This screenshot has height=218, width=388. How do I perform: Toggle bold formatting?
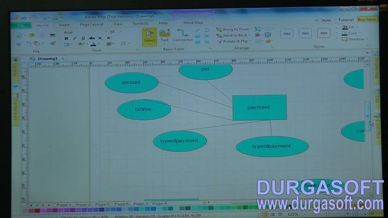(x=66, y=38)
